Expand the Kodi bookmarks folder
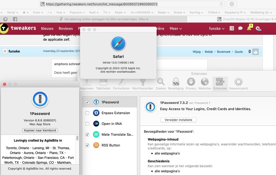Screen dimensions: 276x175 tap(94, 12)
